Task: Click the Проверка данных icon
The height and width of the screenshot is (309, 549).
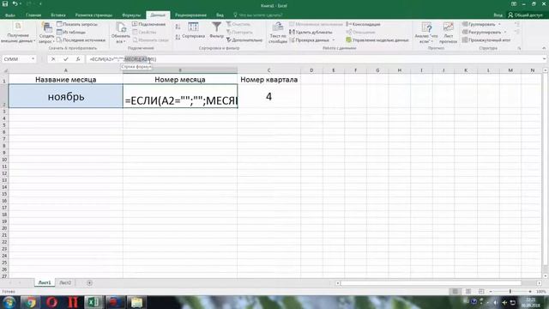Action: tap(292, 40)
